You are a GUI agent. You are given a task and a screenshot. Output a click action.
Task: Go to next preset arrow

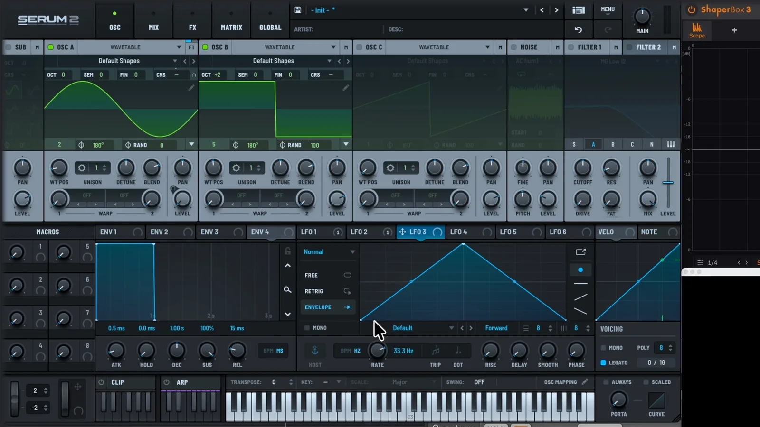click(556, 10)
